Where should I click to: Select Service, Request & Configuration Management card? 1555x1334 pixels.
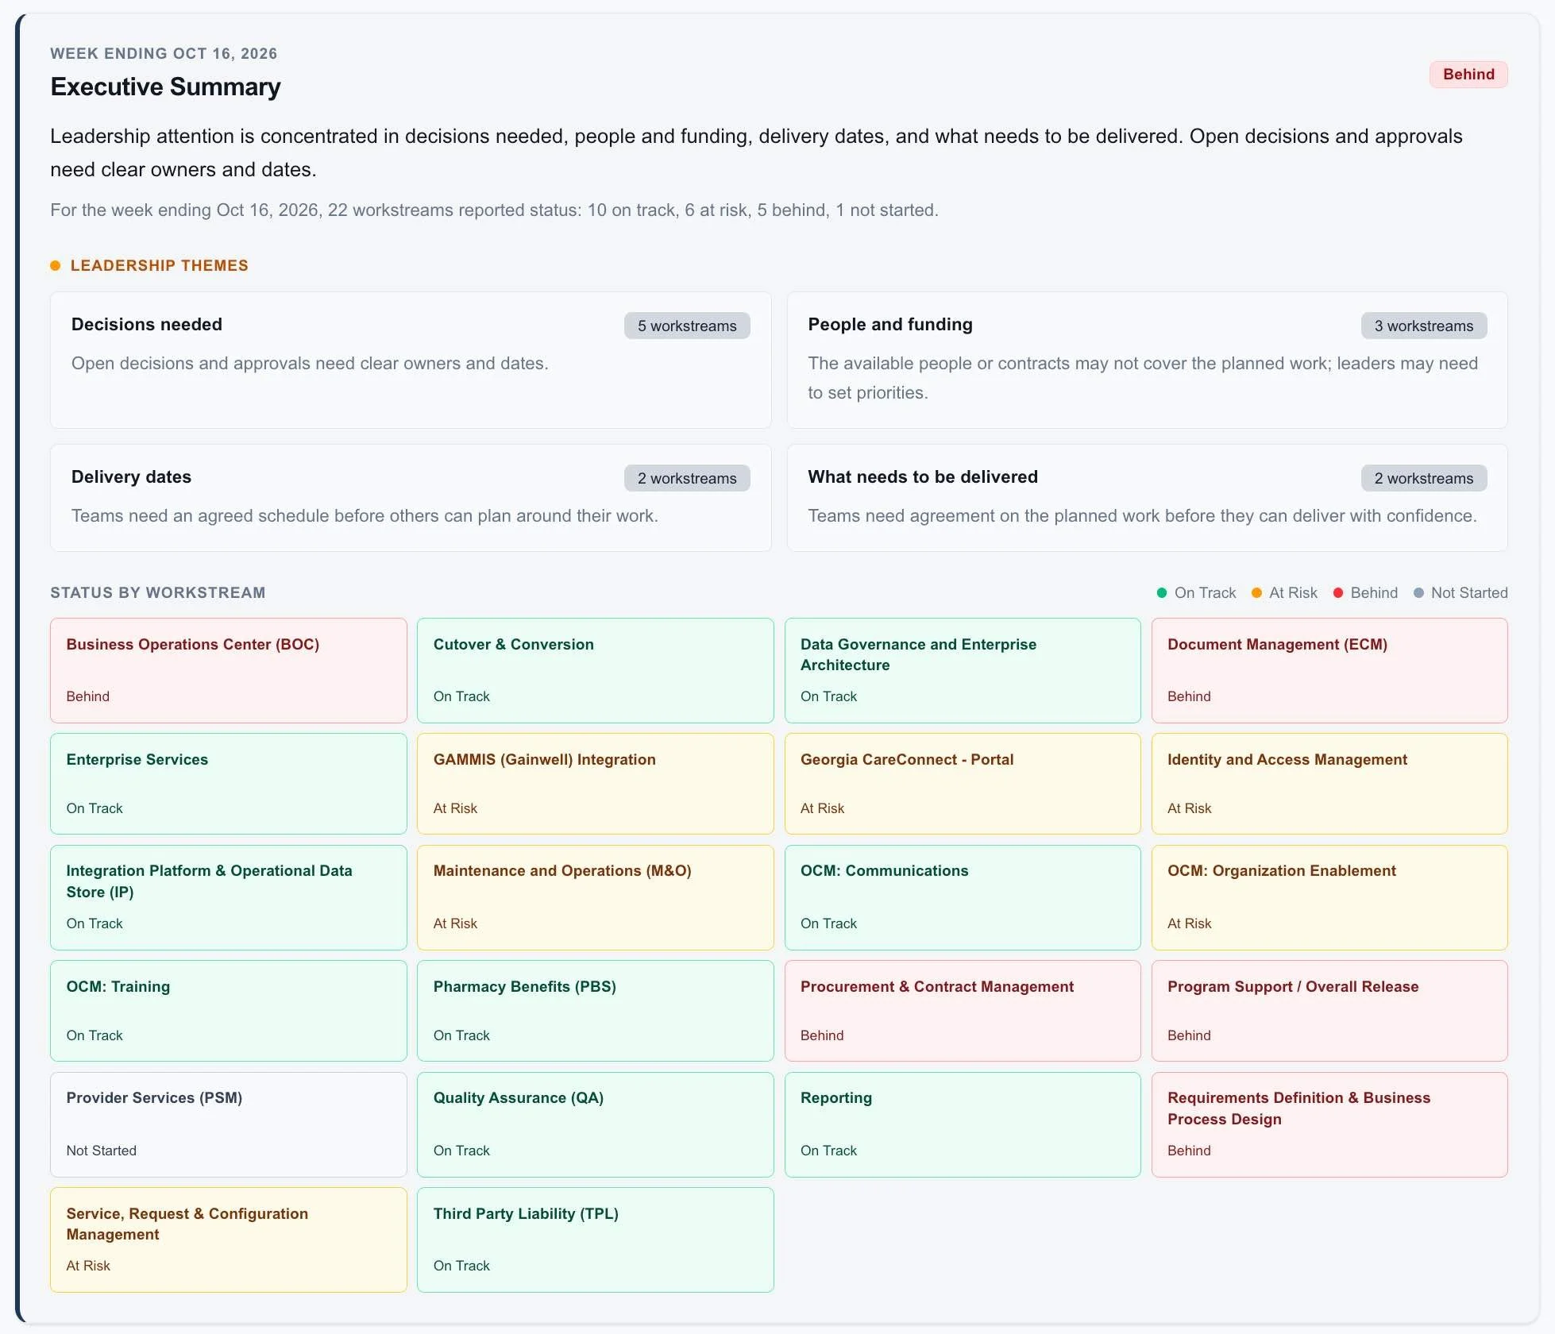229,1240
